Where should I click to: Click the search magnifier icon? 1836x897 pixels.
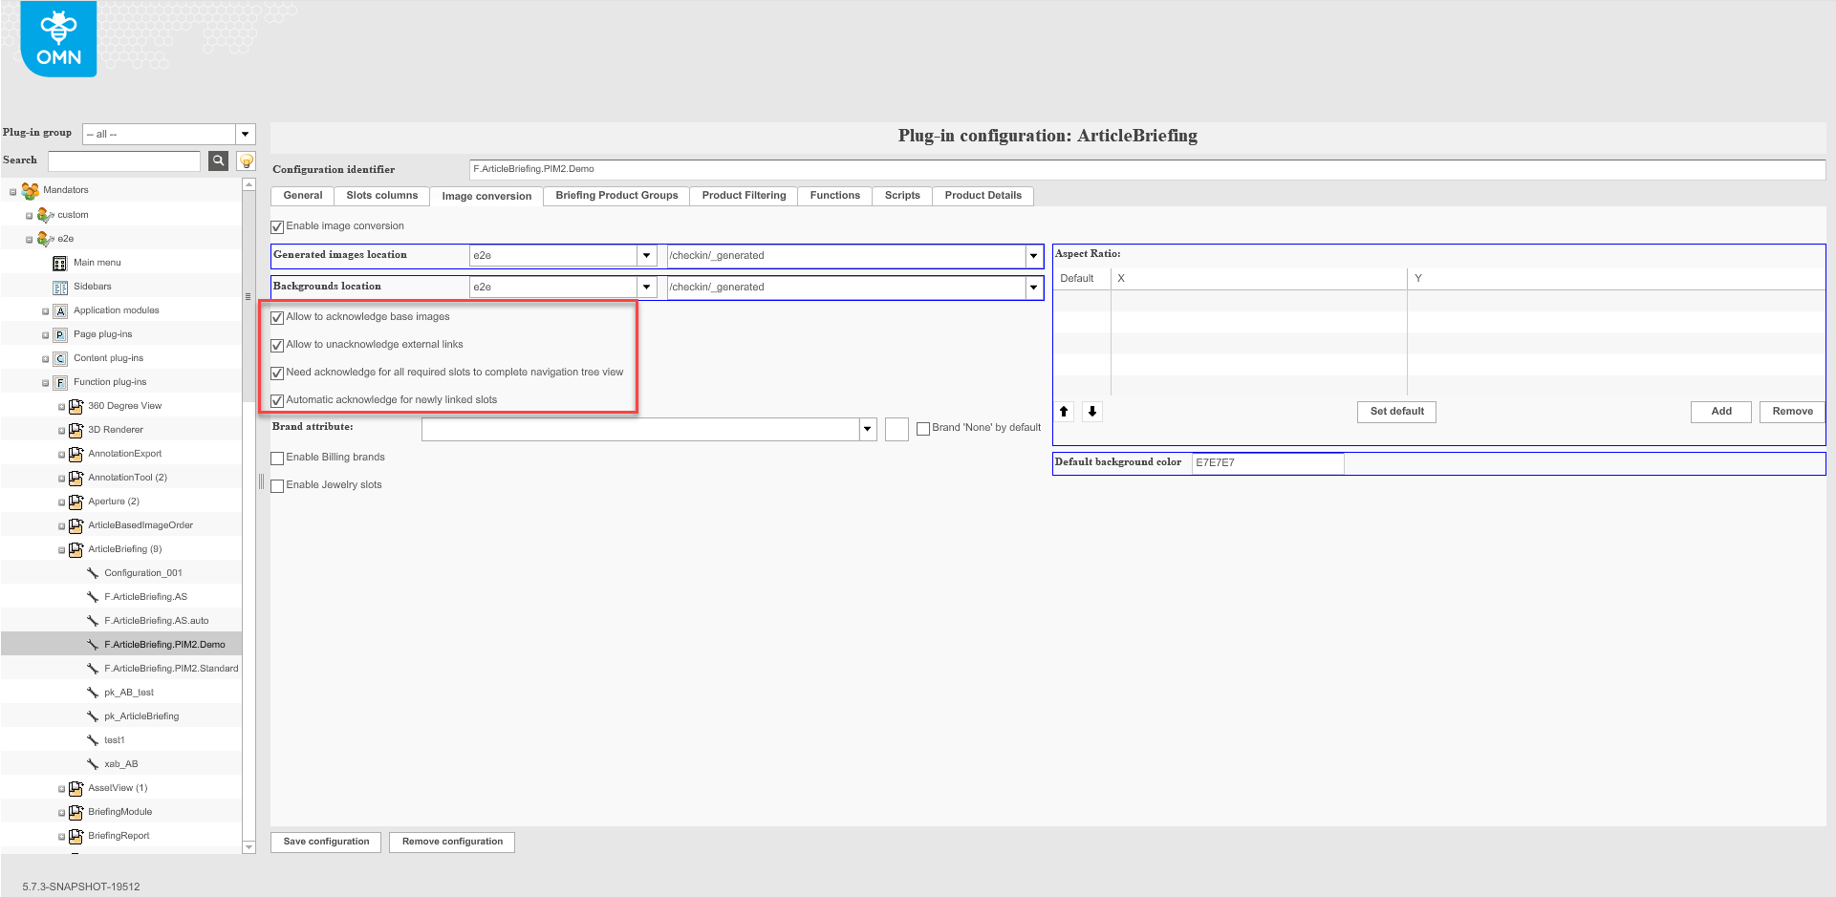218,160
